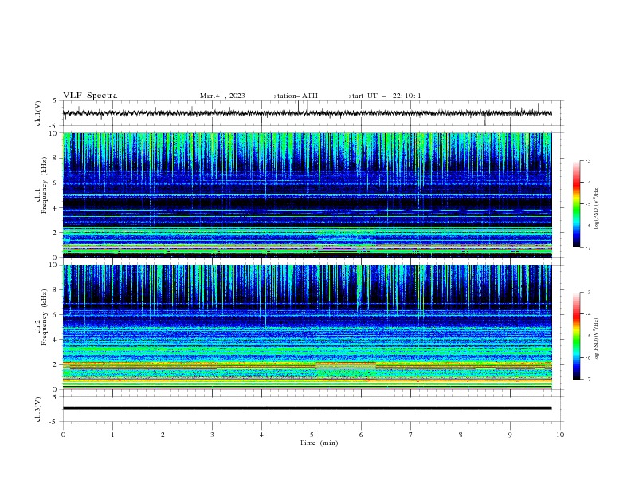The image size is (631, 488).
Task: Click the ch.2 colorbar log(PSD)(V²/Hz) label
Action: coord(597,340)
